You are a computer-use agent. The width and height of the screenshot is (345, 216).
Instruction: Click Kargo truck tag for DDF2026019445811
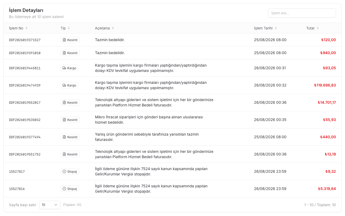[x=69, y=68]
